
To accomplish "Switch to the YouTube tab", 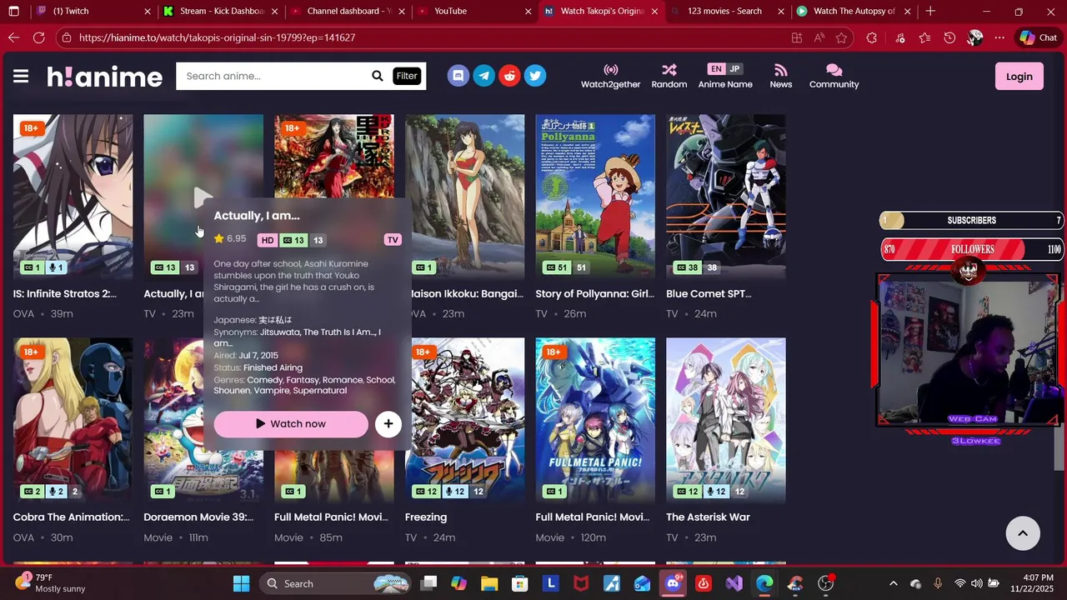I will click(473, 11).
